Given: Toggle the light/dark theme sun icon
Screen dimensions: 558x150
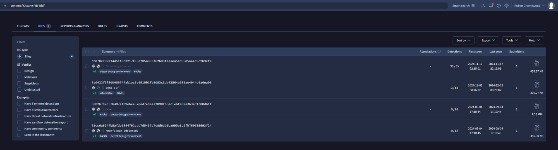Looking at the screenshot, I should [x=506, y=6].
